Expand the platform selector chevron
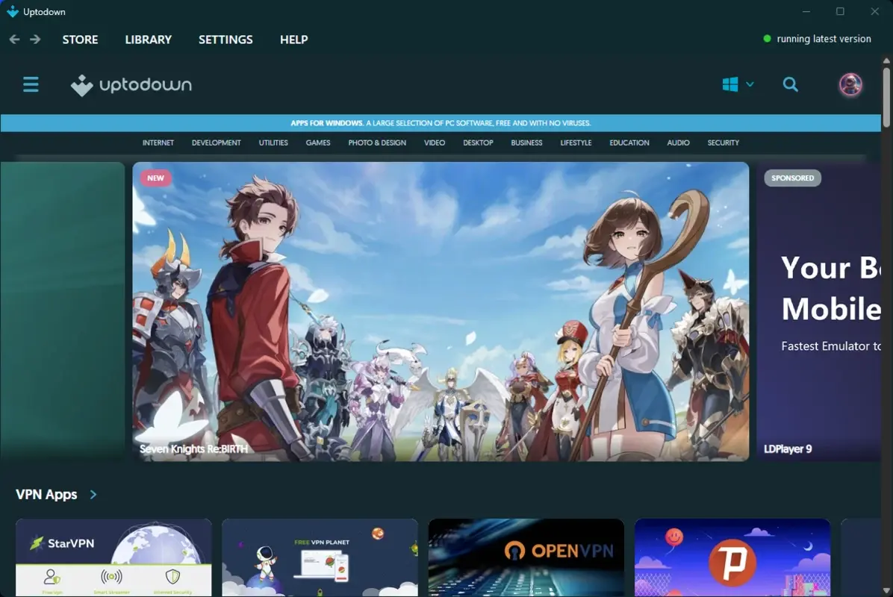This screenshot has width=893, height=597. pos(749,84)
